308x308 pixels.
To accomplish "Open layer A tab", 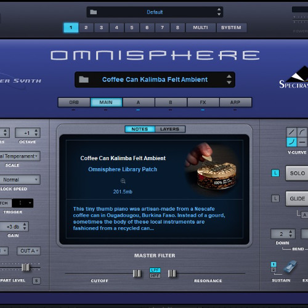I will (139, 102).
